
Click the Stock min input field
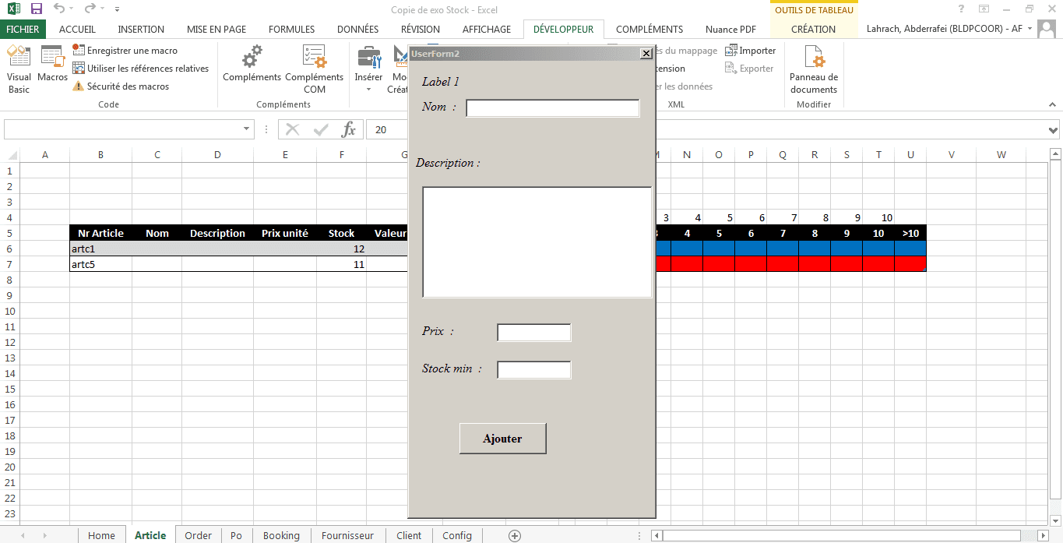click(x=533, y=369)
